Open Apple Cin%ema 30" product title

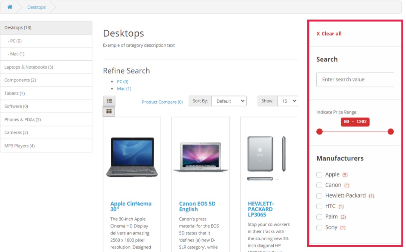[x=131, y=206]
